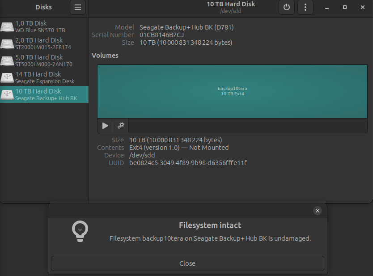The image size is (373, 276).
Task: Maximize the Disks window
Action: 345,7
